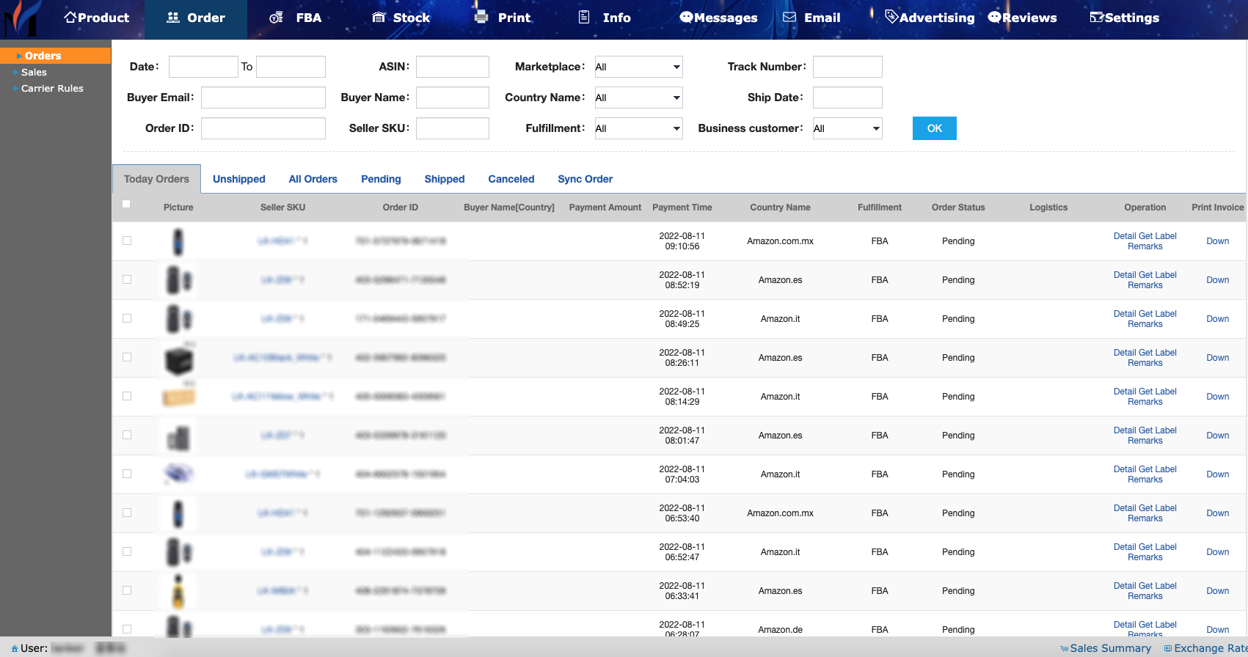Check the first order row checkbox
Image resolution: width=1248 pixels, height=657 pixels.
[x=127, y=241]
